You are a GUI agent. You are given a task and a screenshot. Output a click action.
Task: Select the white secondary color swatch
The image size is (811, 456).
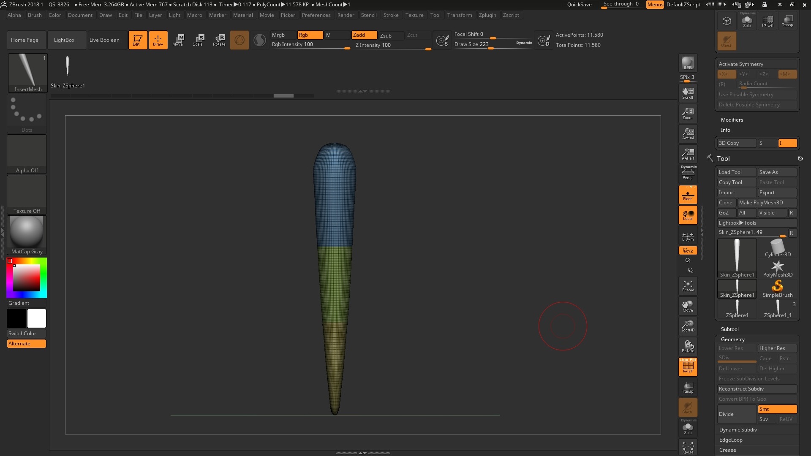point(37,318)
